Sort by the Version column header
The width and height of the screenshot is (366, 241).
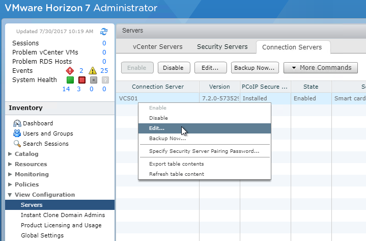point(219,87)
